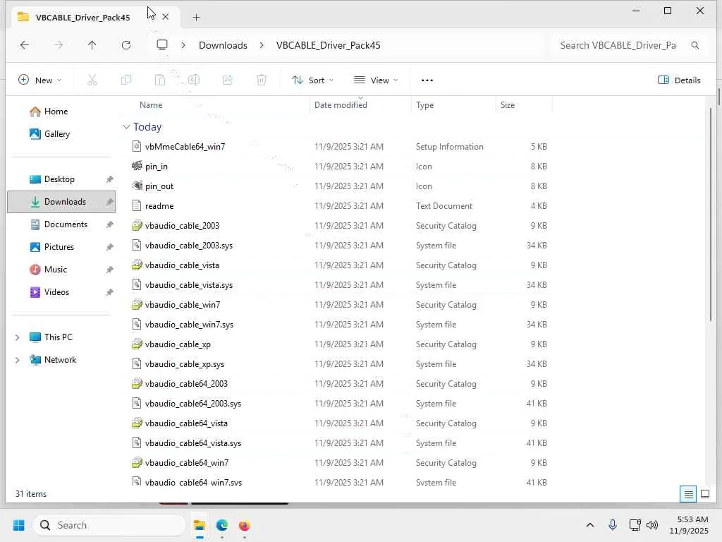Click the pin_in icon file

coord(157,167)
